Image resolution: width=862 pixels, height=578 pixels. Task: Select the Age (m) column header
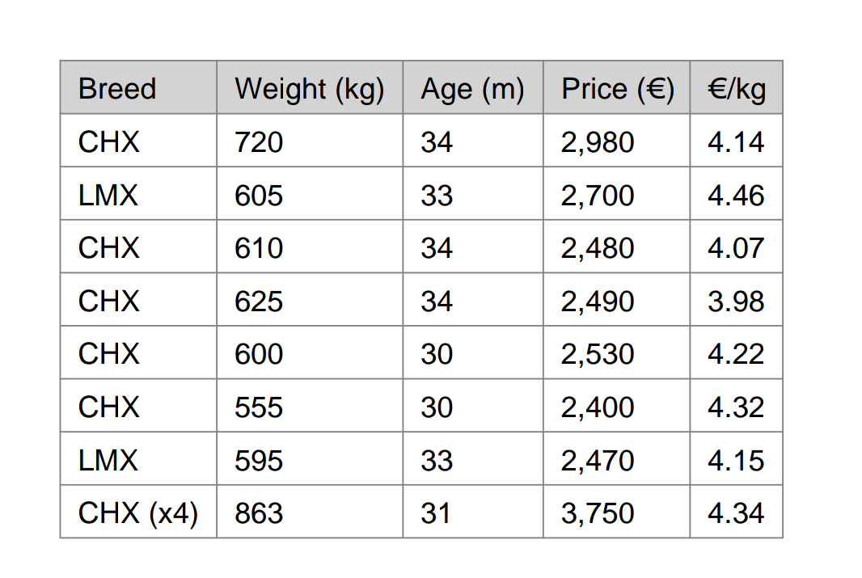[x=473, y=88]
